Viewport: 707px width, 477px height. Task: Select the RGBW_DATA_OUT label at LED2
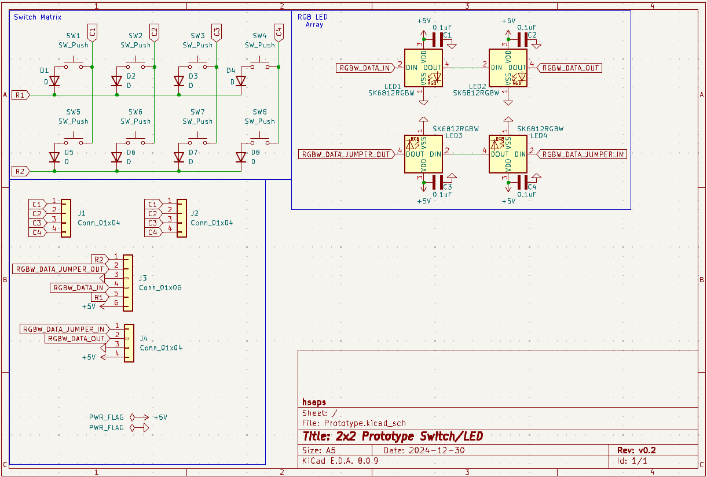tap(570, 68)
